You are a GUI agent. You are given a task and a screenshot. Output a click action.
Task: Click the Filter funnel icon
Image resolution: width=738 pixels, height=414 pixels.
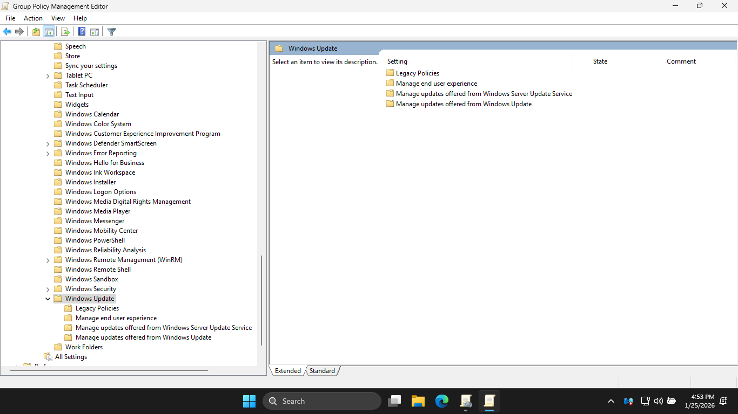coord(111,32)
